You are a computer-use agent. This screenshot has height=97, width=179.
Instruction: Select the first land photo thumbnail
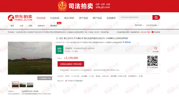pyautogui.click(x=15, y=85)
